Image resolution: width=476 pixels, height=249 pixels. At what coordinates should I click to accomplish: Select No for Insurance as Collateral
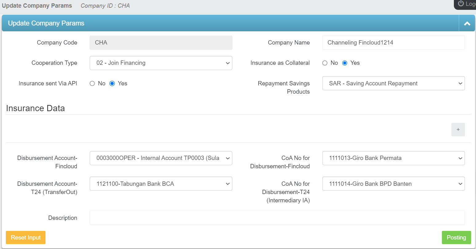(325, 63)
